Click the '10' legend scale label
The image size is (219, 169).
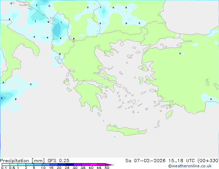pyautogui.click(x=43, y=168)
